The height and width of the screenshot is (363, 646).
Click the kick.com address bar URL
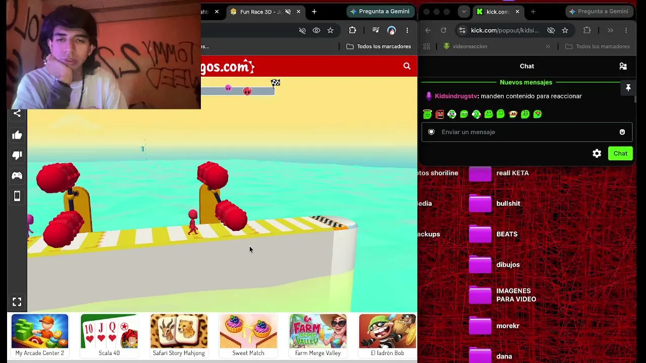505,30
